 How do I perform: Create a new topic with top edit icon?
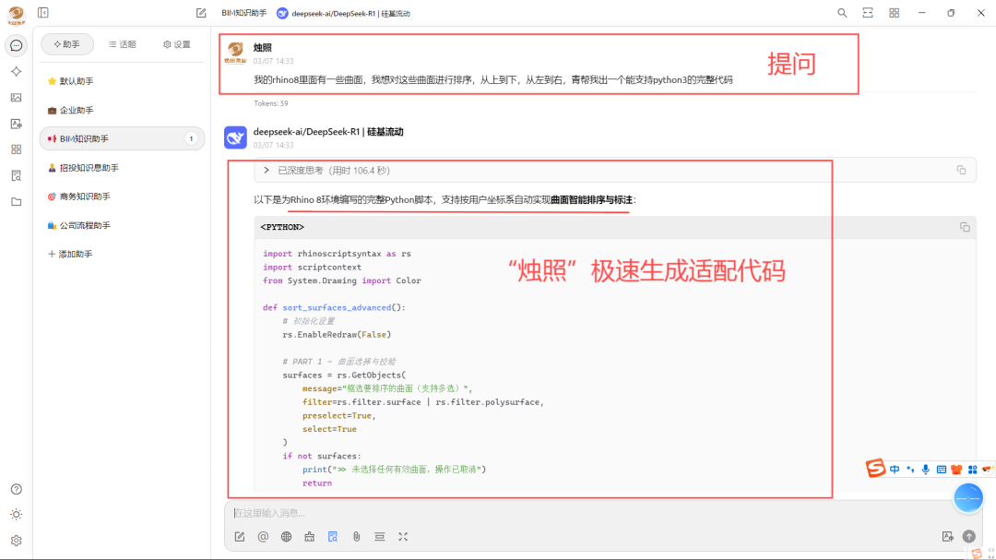tap(201, 13)
